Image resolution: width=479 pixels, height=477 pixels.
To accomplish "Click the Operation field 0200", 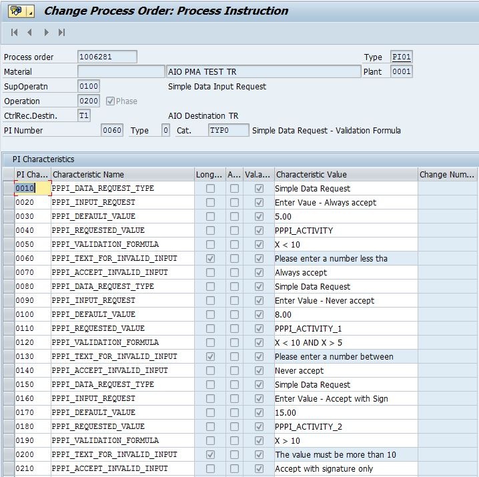I will pos(89,101).
